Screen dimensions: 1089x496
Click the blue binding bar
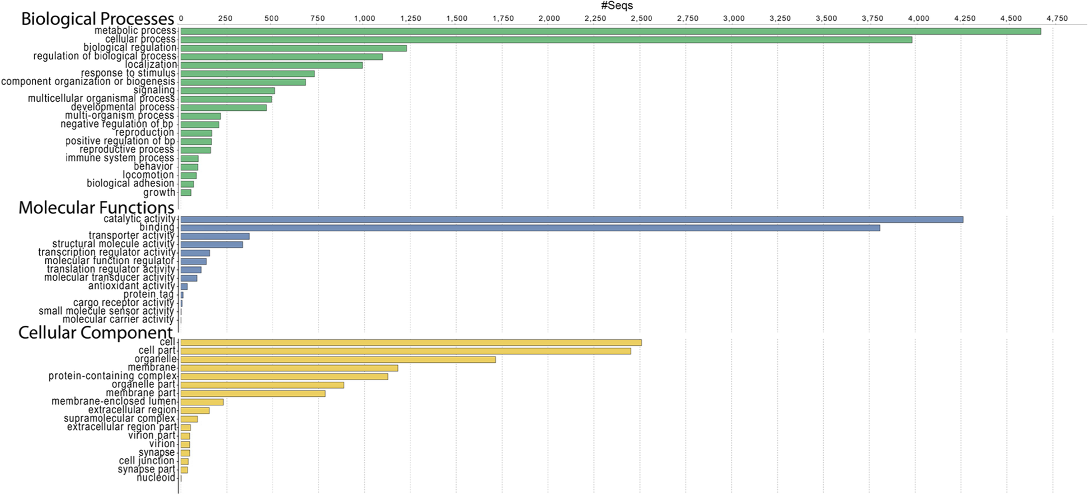click(x=530, y=228)
